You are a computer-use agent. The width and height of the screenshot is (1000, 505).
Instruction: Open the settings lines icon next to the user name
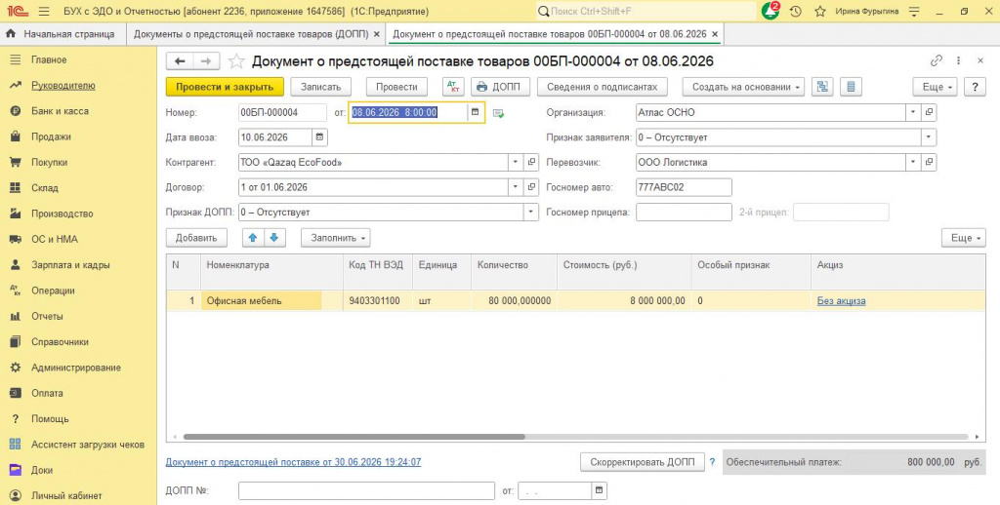click(x=914, y=12)
